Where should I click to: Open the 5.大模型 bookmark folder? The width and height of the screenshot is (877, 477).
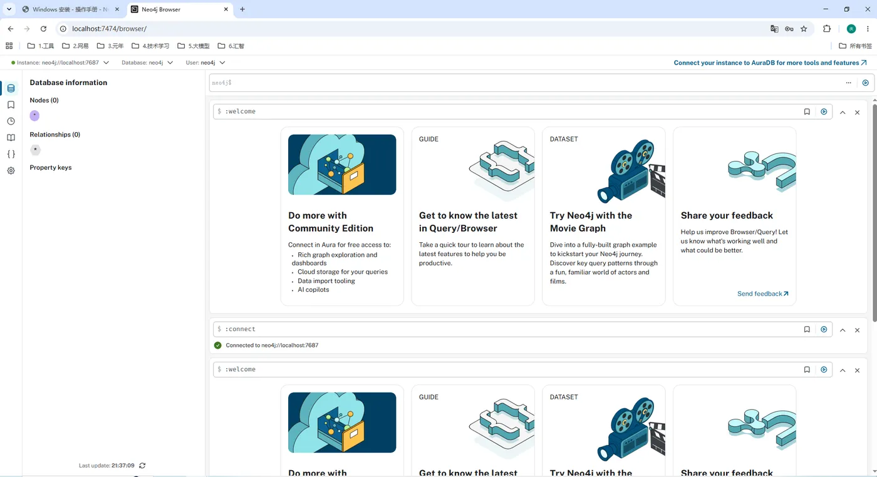194,46
